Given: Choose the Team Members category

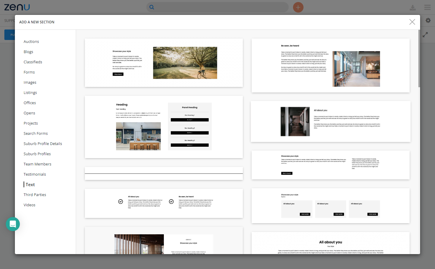Looking at the screenshot, I should tap(37, 164).
